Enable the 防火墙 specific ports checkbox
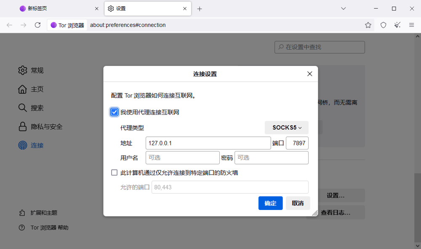Image resolution: width=421 pixels, height=249 pixels. tap(114, 173)
